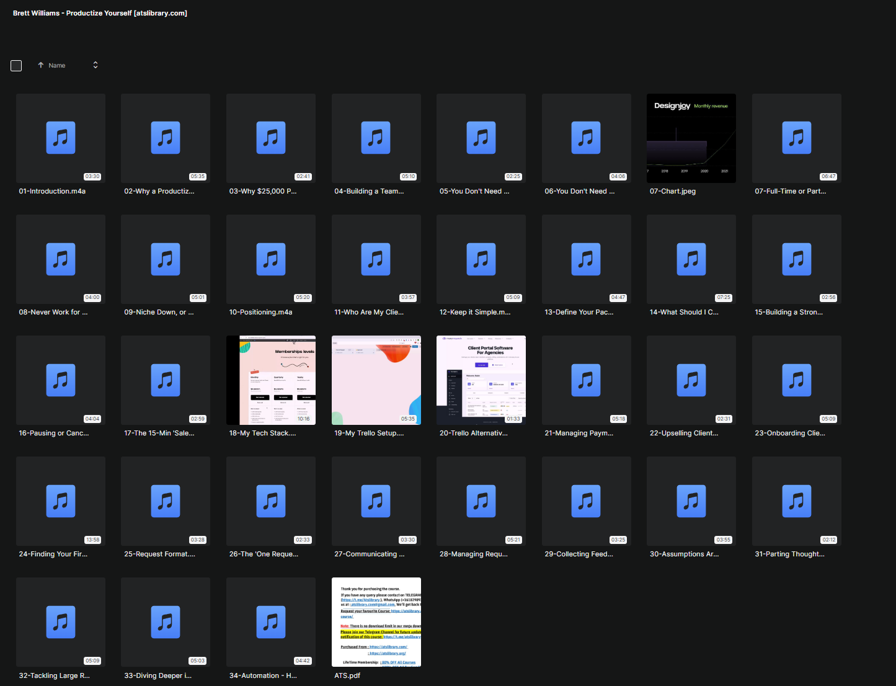Select 15-Building a Stron audio icon
This screenshot has width=896, height=686.
[x=797, y=259]
